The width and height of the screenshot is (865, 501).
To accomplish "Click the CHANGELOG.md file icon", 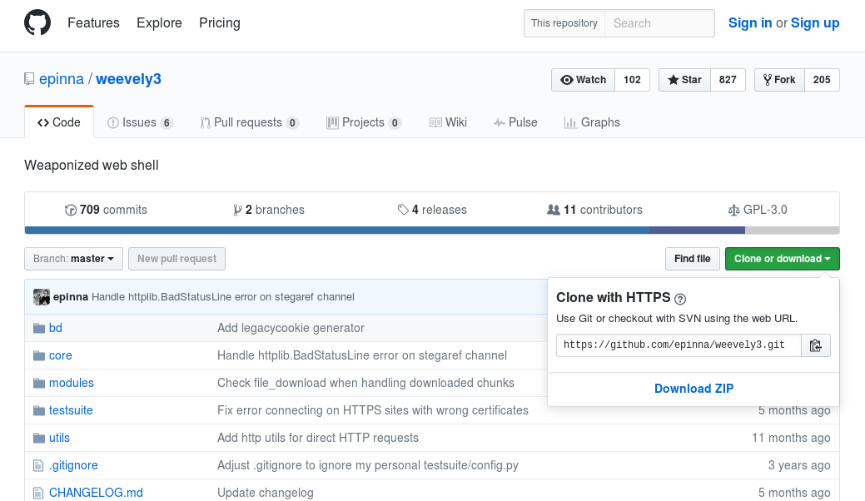I will point(38,494).
